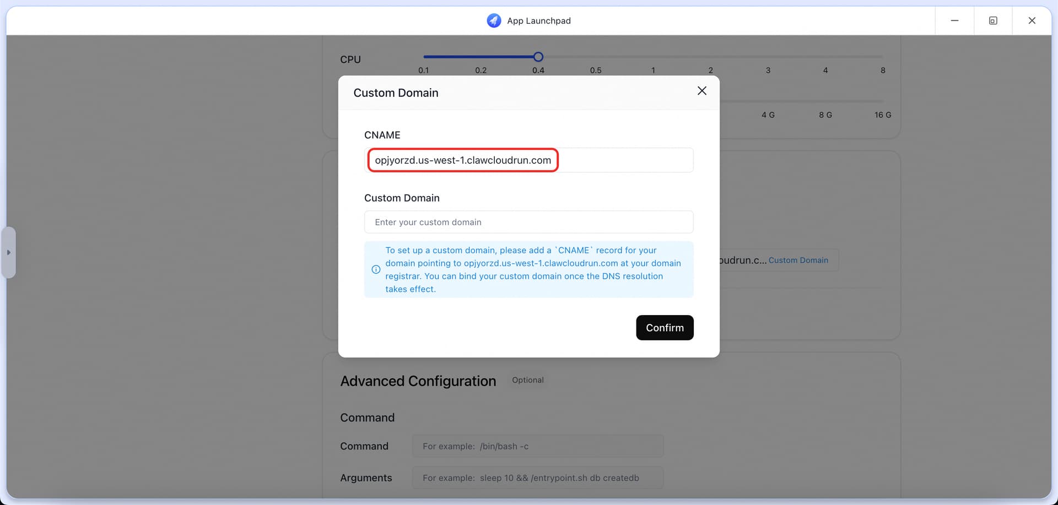1058x505 pixels.
Task: Click the Command input field
Action: (x=537, y=446)
